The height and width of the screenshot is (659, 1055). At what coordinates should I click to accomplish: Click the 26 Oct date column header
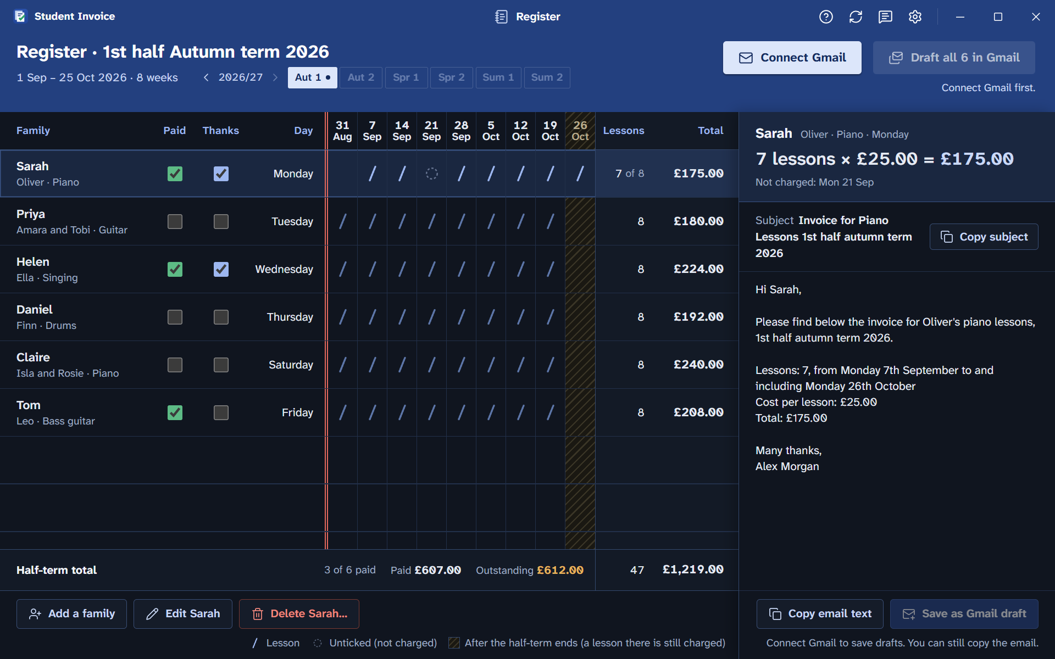point(580,131)
